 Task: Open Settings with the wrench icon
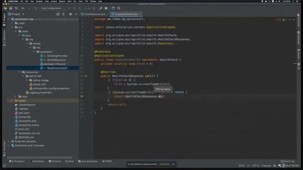tap(101, 8)
